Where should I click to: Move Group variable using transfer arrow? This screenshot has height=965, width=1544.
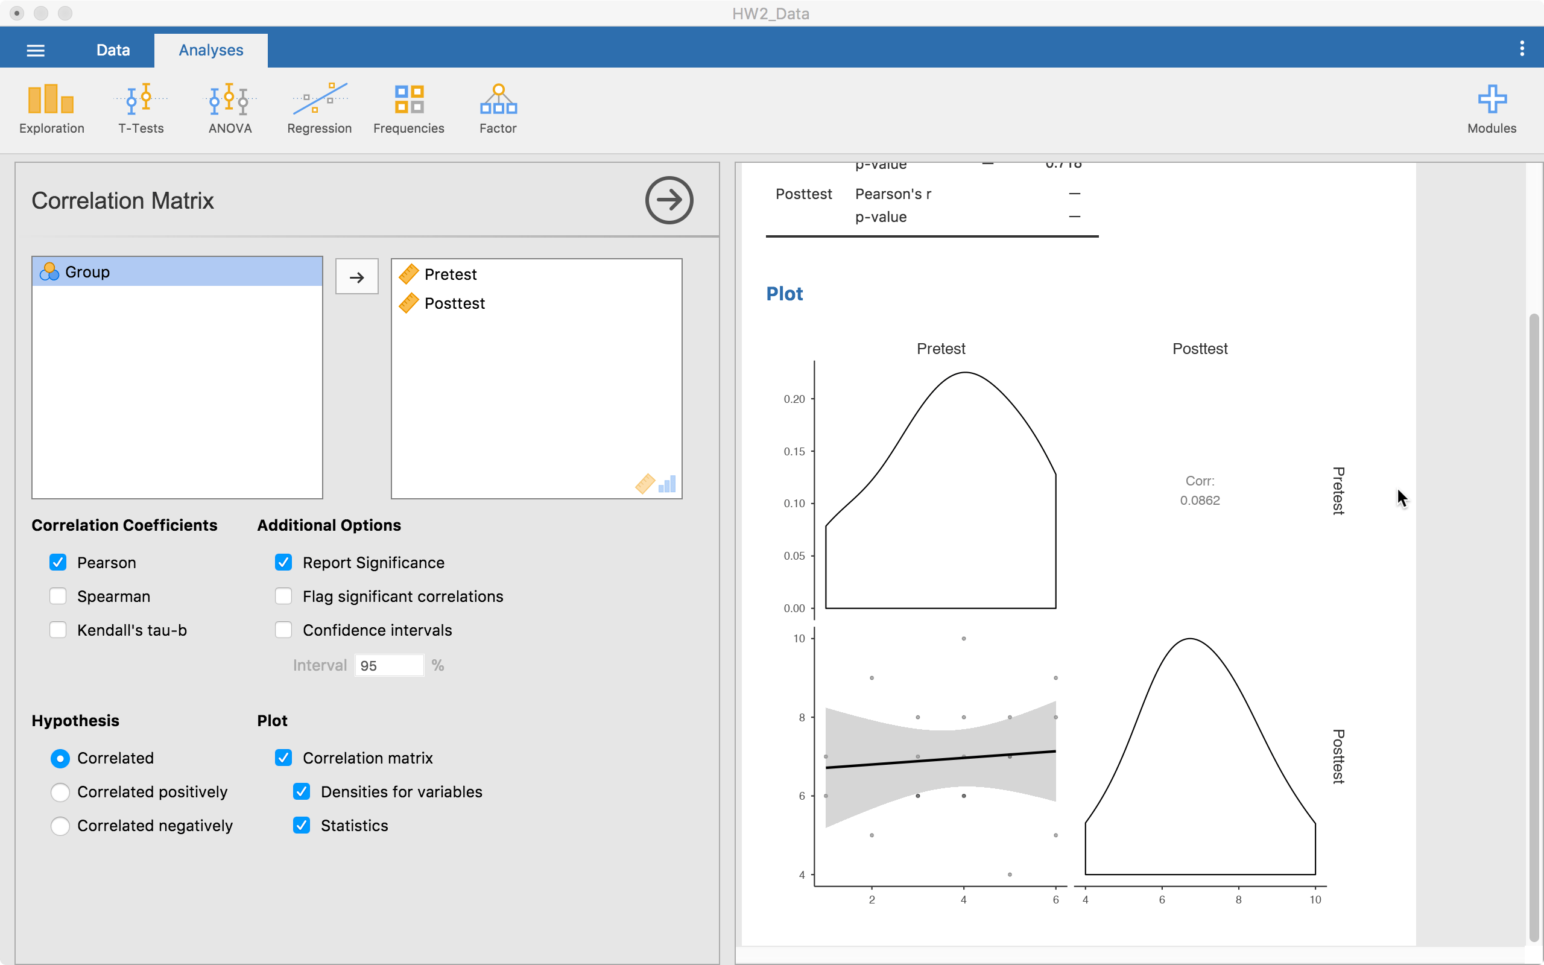356,276
